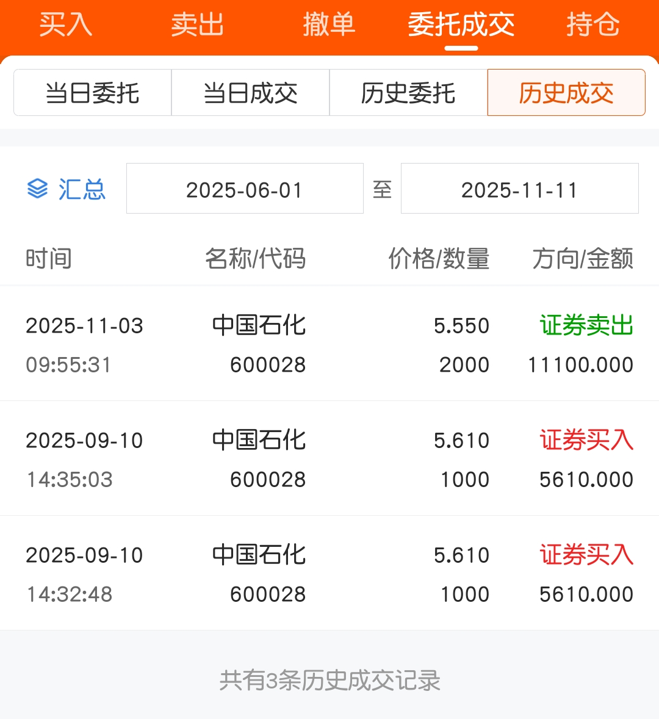Screen dimensions: 659x719
Task: Tap the 汇总 layers icon
Action: (x=37, y=189)
